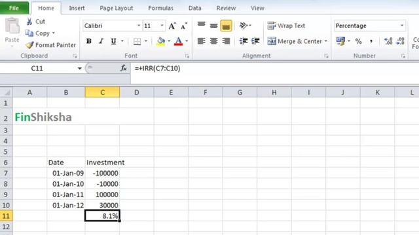
Task: Select cell with date 01-Jan-11
Action: click(x=66, y=195)
